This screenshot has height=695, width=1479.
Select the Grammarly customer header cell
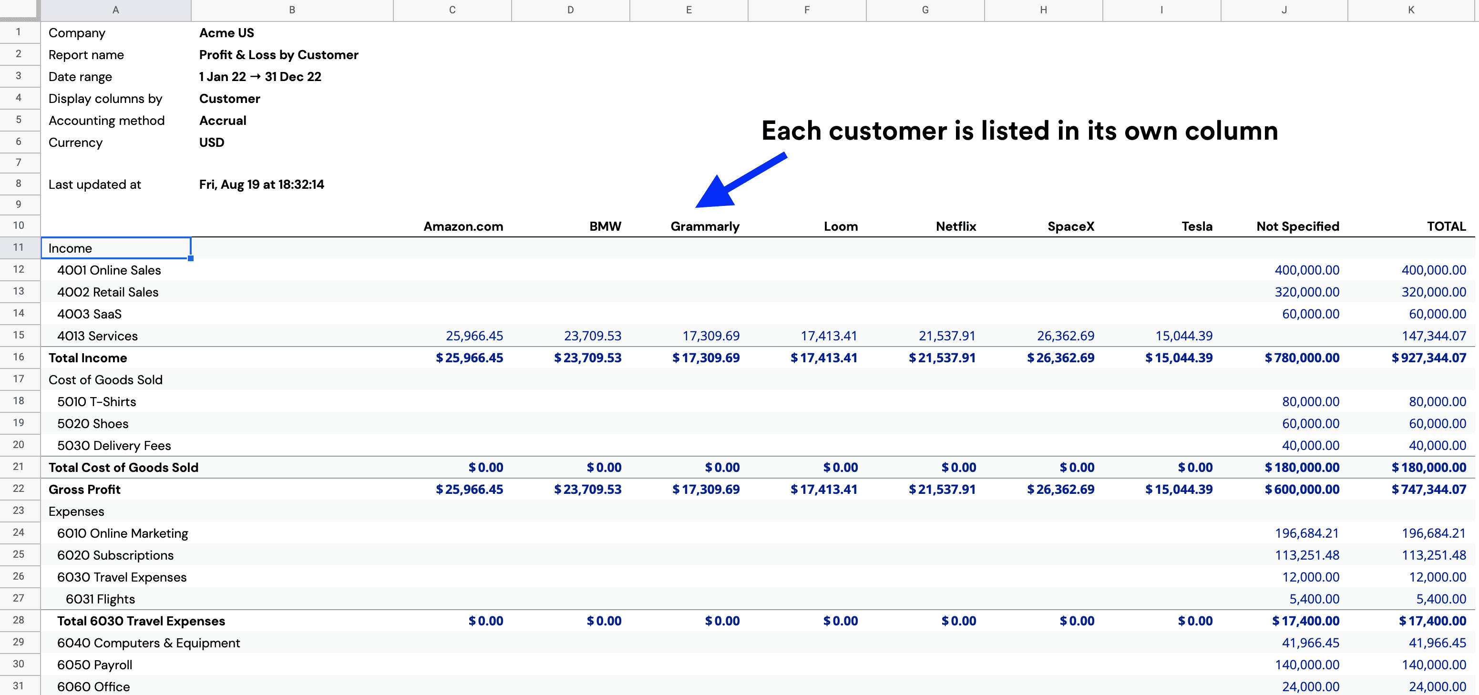click(x=705, y=226)
